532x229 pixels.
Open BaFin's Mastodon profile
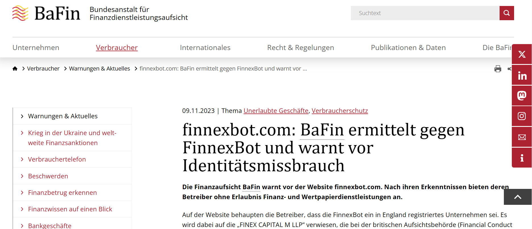pyautogui.click(x=522, y=96)
